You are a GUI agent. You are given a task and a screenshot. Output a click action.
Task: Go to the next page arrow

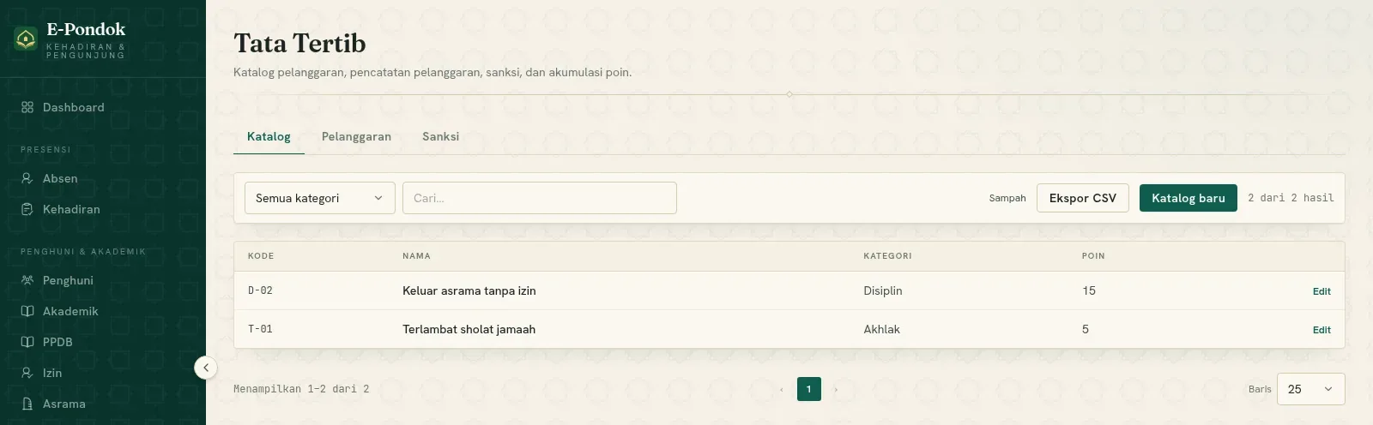[x=836, y=389]
